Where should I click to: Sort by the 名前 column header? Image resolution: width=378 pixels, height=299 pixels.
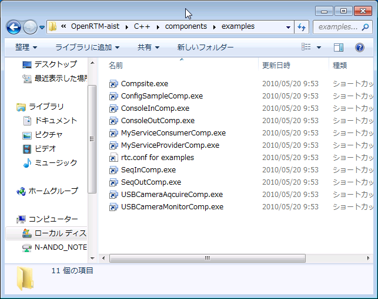(x=116, y=66)
